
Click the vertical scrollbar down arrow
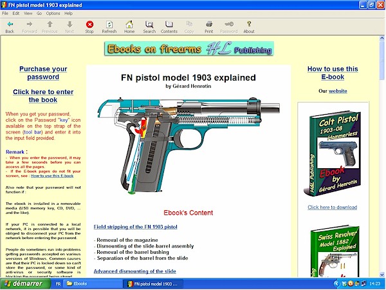pyautogui.click(x=381, y=275)
